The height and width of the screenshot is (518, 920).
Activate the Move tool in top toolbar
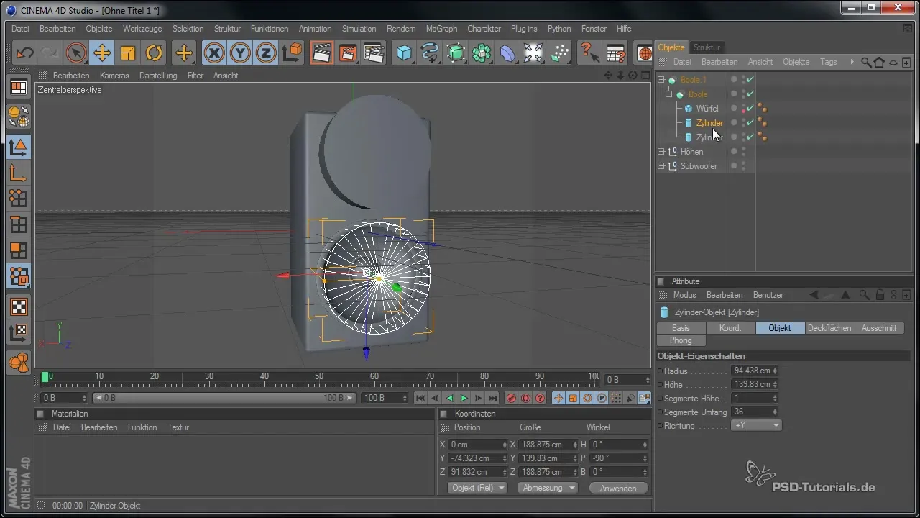(102, 53)
